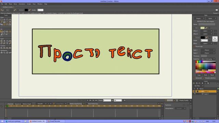Click the fill color eyedropper in Style panel
Screen dimensions: 219x123
(x=206, y=28)
